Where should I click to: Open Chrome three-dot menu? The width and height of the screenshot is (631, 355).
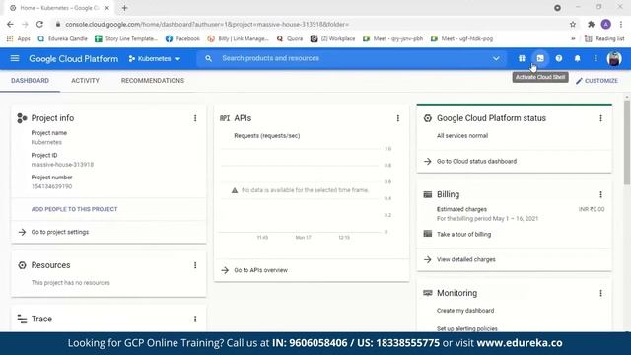coord(621,24)
